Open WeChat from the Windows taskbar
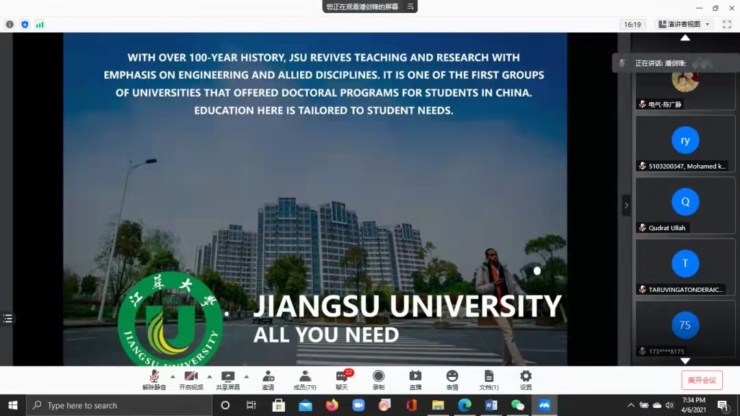Viewport: 740px width, 416px height. (518, 405)
